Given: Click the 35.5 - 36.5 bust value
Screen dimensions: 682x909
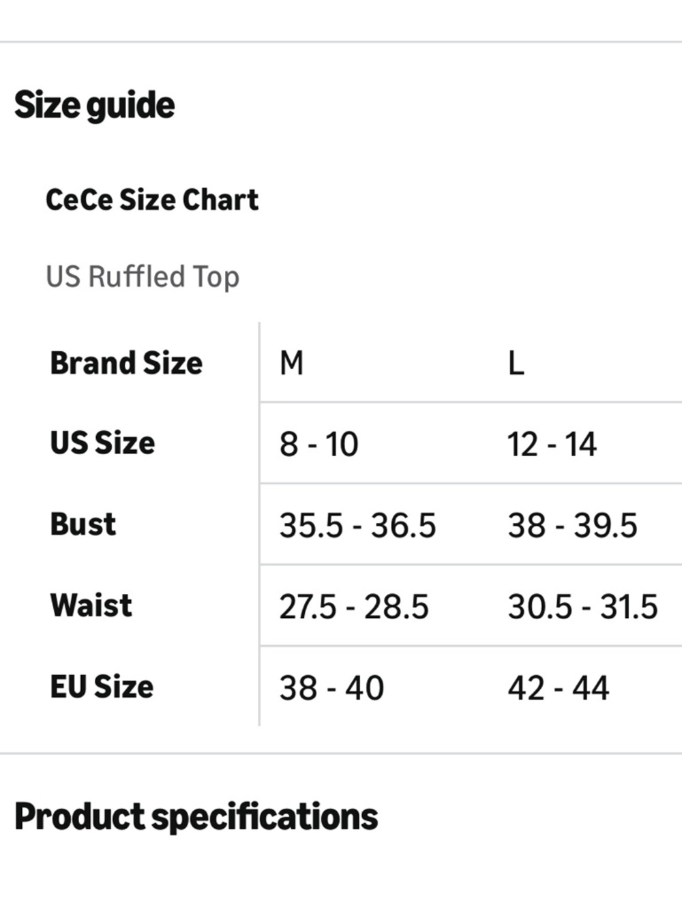Looking at the screenshot, I should (x=357, y=526).
